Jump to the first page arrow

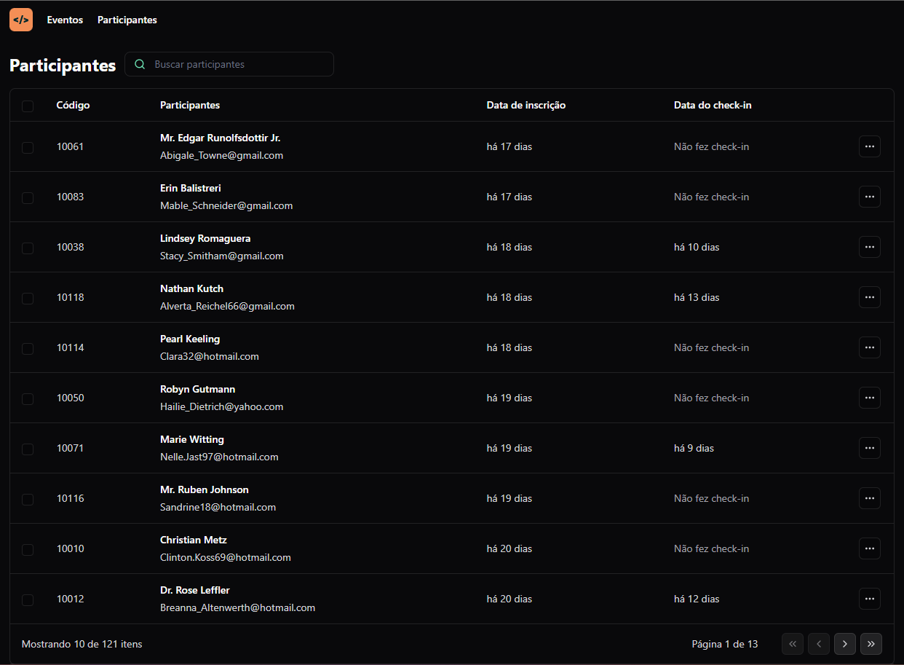792,644
